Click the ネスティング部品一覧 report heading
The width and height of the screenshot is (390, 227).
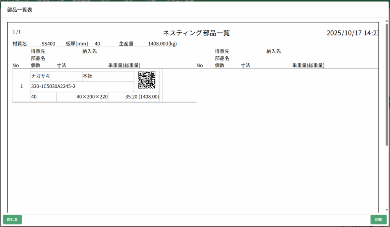pyautogui.click(x=196, y=33)
